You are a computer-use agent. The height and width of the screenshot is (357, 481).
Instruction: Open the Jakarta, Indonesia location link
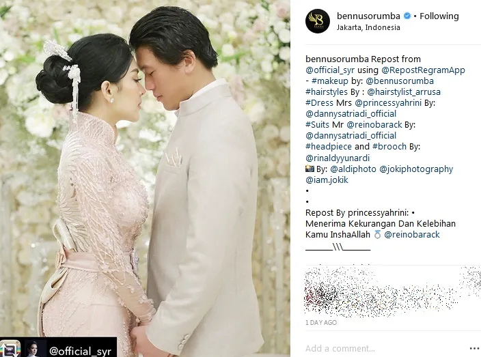(368, 27)
